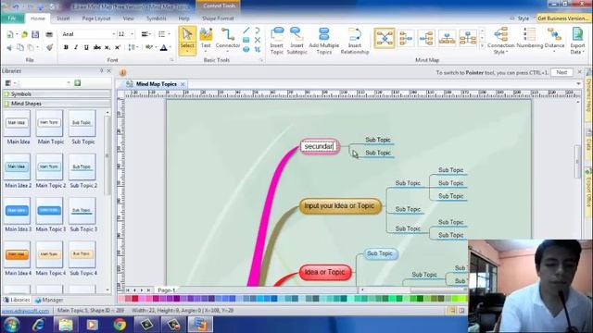The width and height of the screenshot is (593, 333).
Task: Click the Print icon in File group
Action: tap(49, 34)
